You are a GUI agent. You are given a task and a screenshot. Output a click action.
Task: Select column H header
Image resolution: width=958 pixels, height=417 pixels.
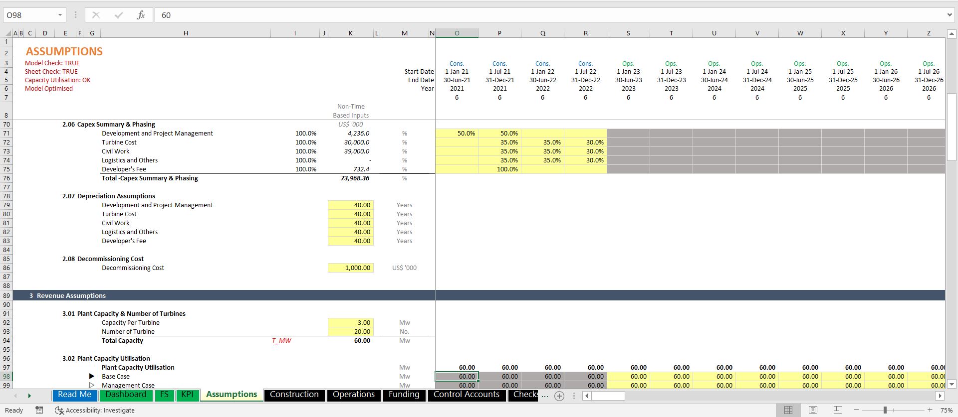pyautogui.click(x=186, y=33)
